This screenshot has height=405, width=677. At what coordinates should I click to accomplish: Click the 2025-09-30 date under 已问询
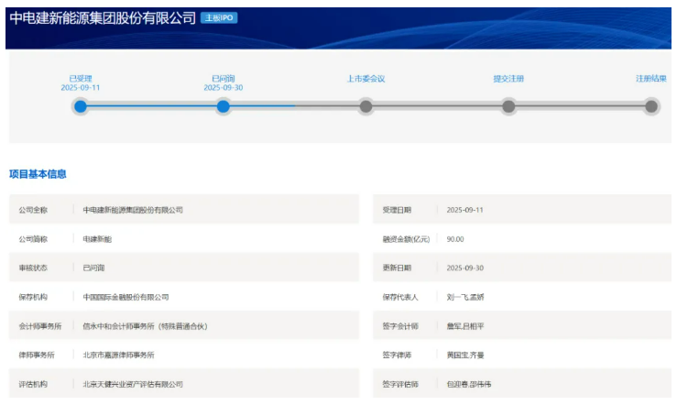223,88
